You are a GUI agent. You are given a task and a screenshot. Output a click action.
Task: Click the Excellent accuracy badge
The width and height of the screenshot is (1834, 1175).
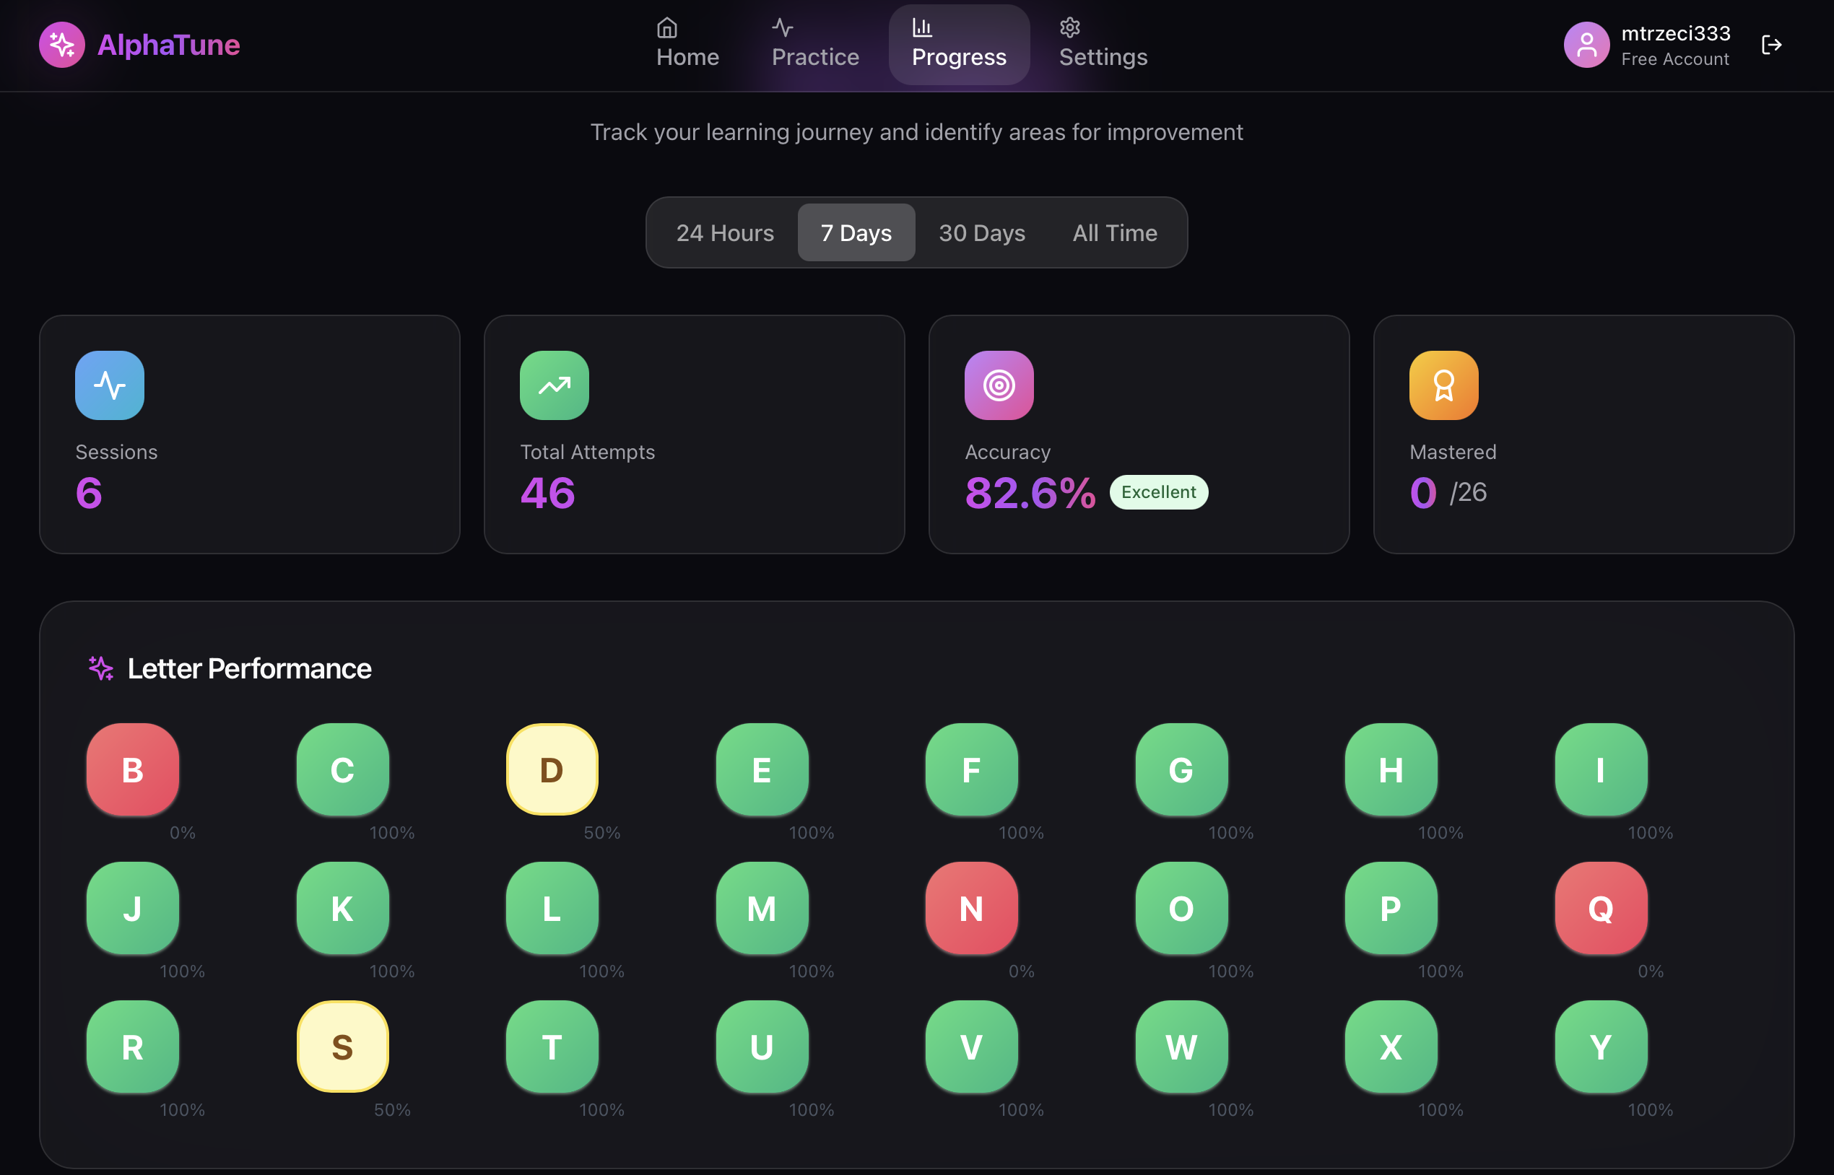point(1157,492)
